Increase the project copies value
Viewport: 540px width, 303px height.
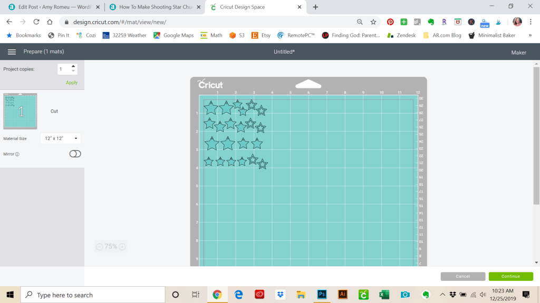[x=73, y=66]
